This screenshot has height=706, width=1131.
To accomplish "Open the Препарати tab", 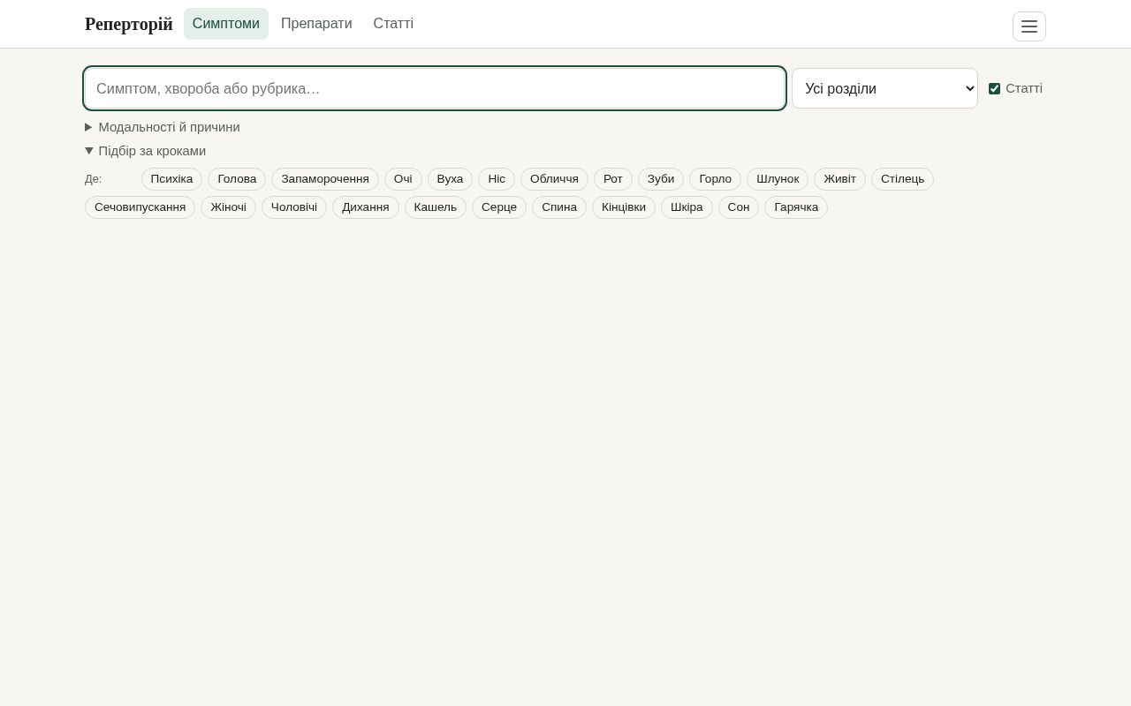I will tap(316, 24).
